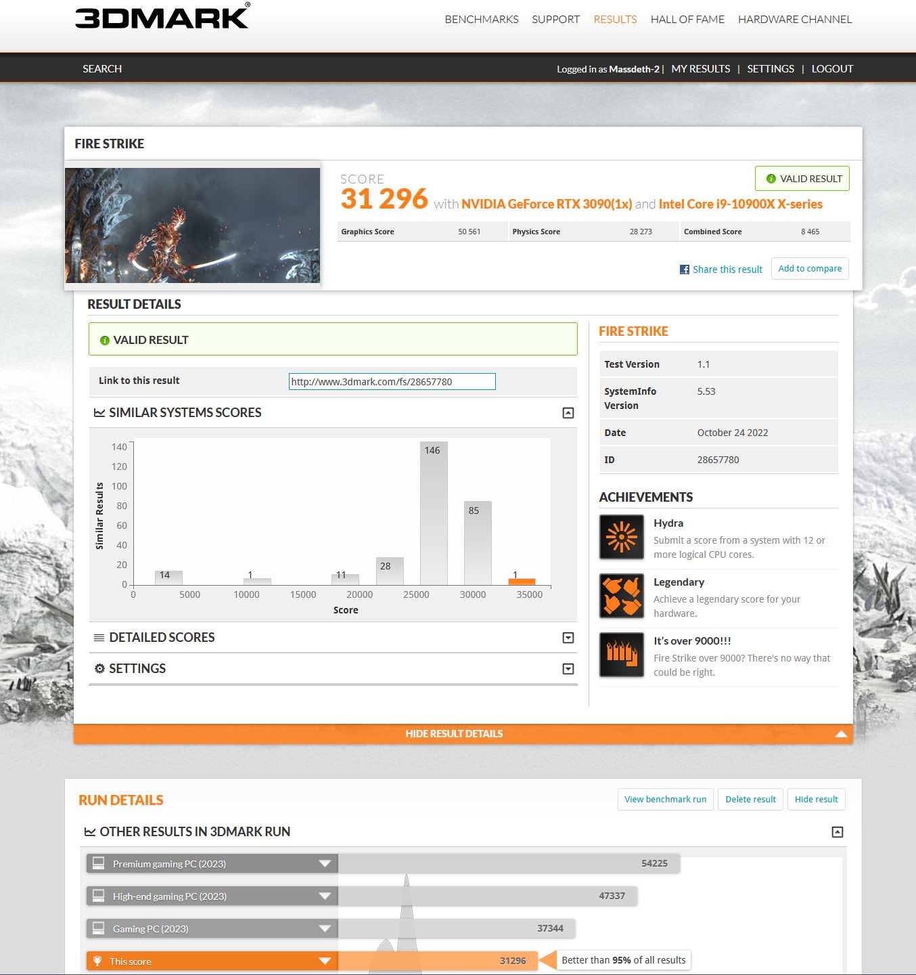Click the chart icon beside Other Results in 3DMark Run

(x=89, y=831)
